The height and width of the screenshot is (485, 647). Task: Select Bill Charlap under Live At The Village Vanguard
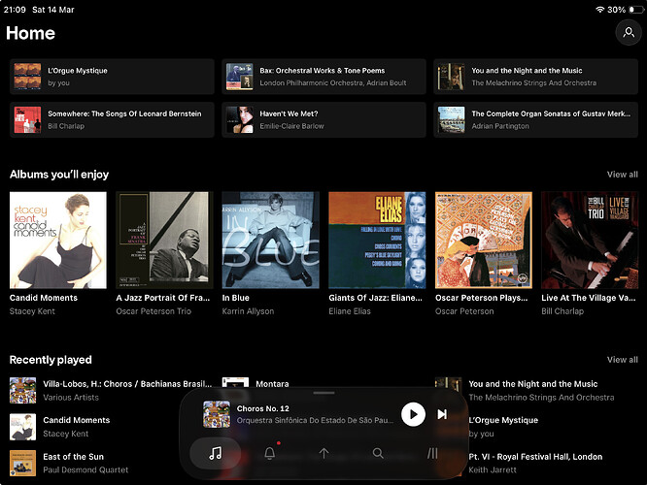click(x=562, y=311)
